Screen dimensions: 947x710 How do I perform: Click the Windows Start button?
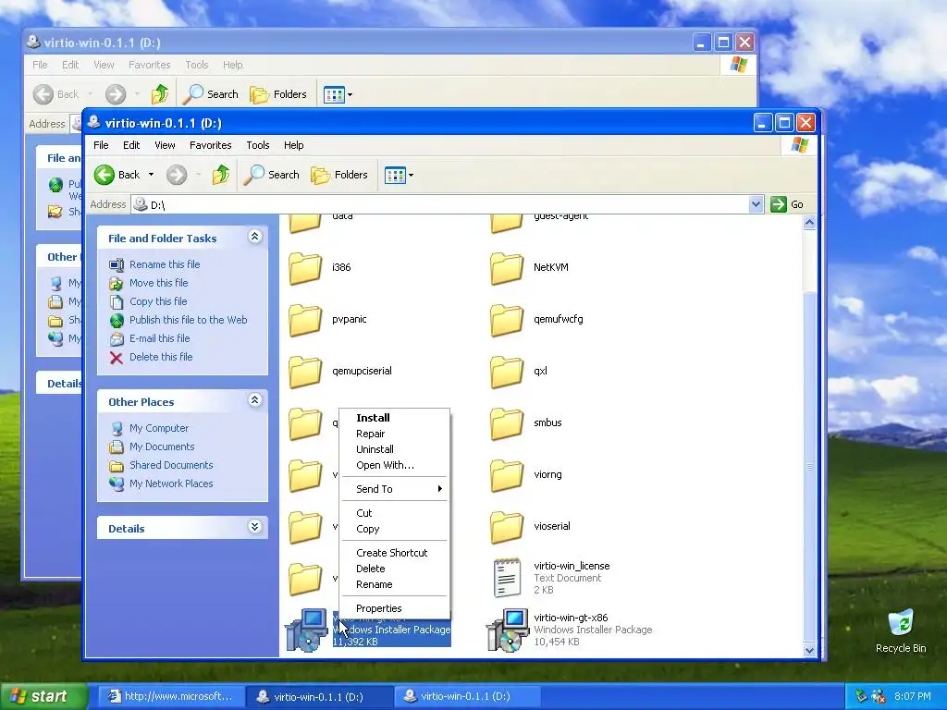point(43,697)
